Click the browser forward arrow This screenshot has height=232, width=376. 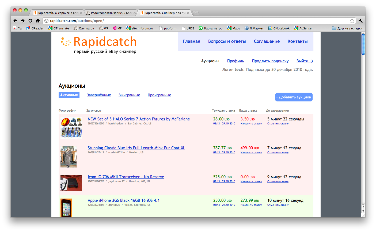click(23, 21)
